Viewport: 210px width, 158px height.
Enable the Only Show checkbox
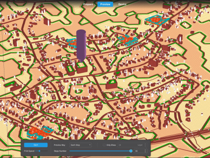tap(104, 145)
